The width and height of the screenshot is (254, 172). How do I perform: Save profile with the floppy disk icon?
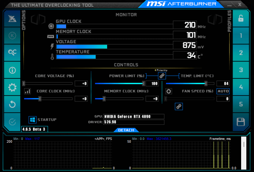tap(241, 122)
